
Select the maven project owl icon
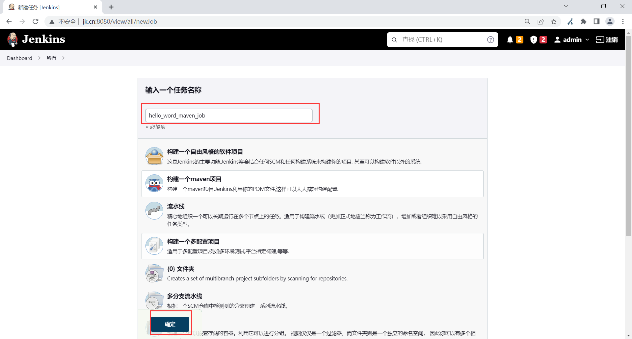coord(154,183)
